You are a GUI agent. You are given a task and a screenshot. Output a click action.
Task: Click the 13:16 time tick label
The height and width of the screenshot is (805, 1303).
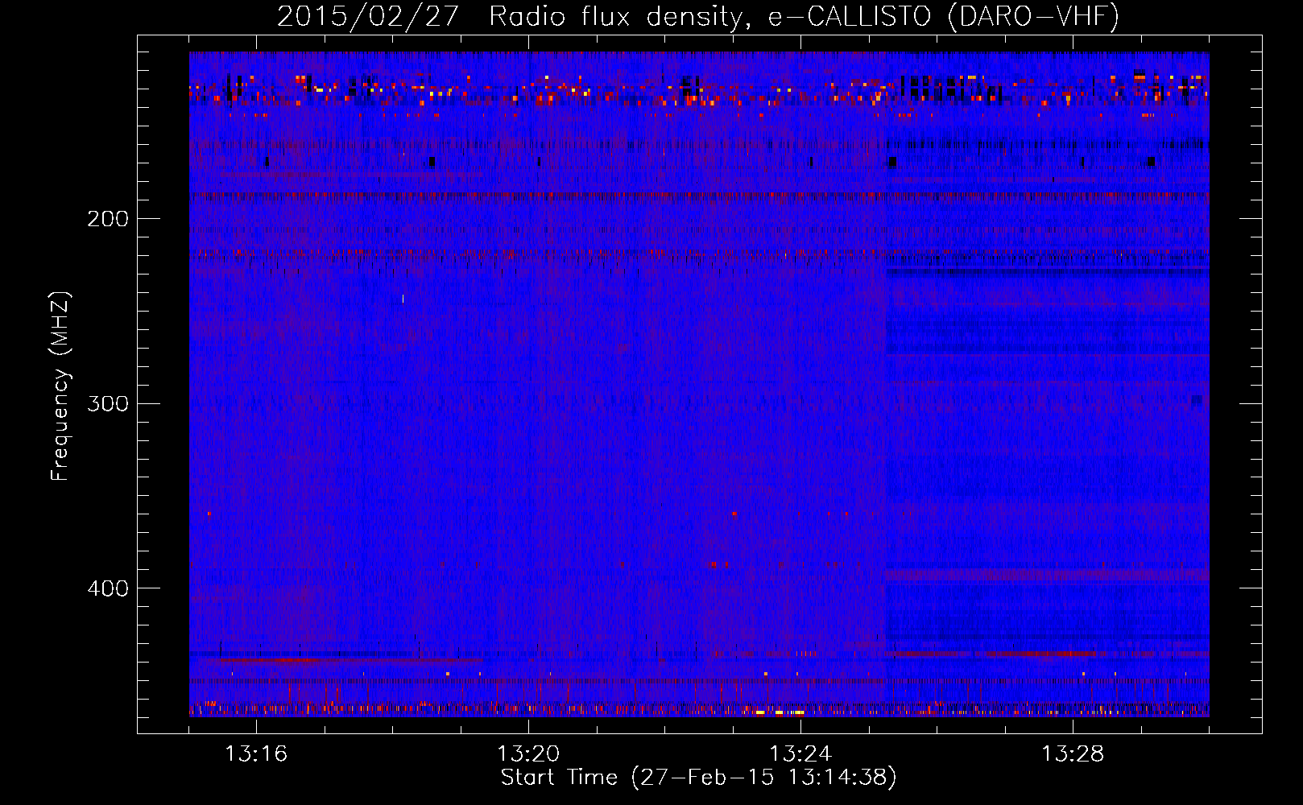point(256,754)
